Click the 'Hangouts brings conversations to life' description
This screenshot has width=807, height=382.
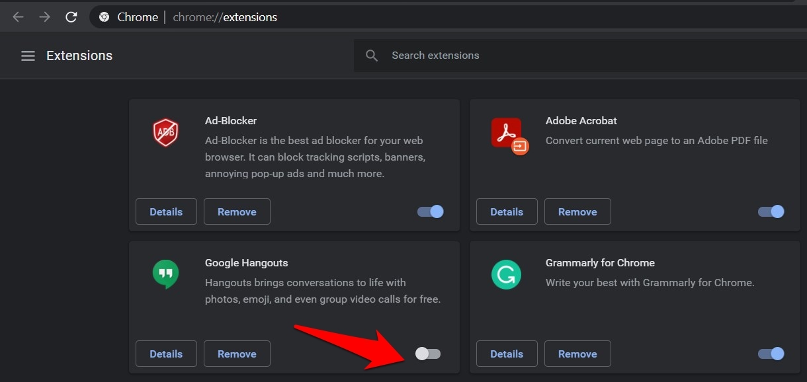pyautogui.click(x=323, y=291)
